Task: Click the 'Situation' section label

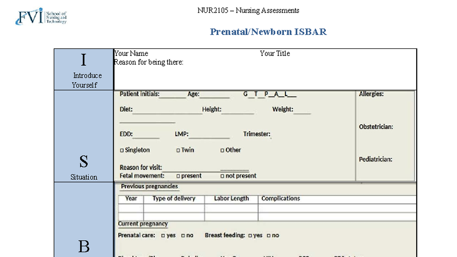Action: (84, 177)
